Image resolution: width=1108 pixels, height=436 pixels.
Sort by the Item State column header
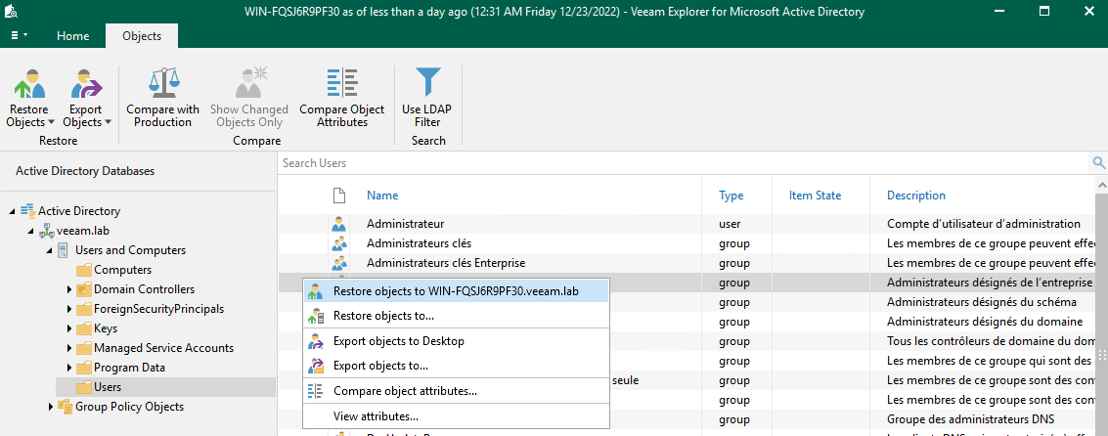coord(815,196)
